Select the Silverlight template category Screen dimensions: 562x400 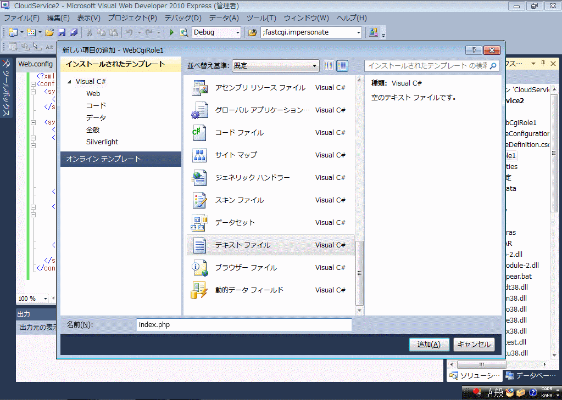102,142
